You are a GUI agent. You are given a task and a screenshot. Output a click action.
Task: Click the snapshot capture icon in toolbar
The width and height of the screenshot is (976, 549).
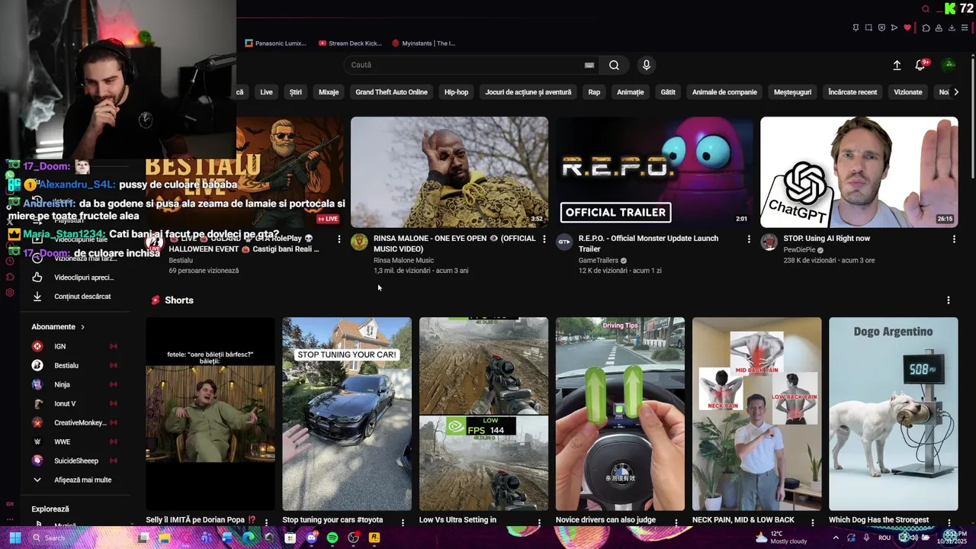tap(868, 27)
